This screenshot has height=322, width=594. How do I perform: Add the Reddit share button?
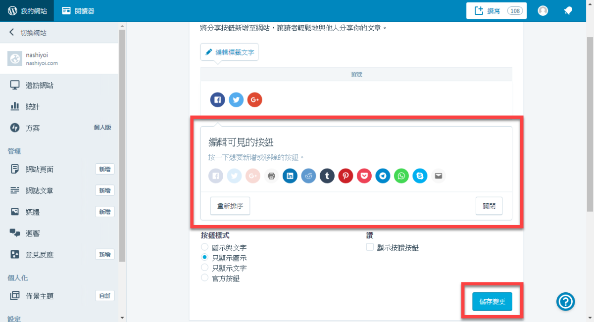(308, 176)
